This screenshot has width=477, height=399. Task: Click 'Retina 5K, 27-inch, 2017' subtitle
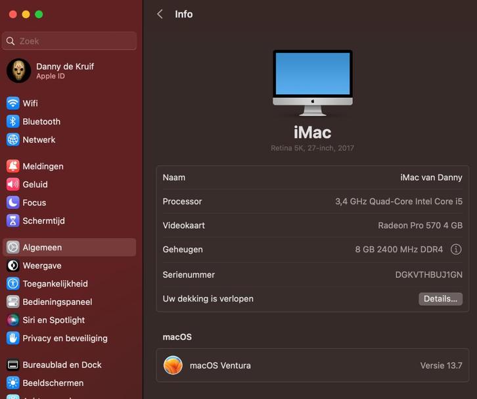pos(313,148)
